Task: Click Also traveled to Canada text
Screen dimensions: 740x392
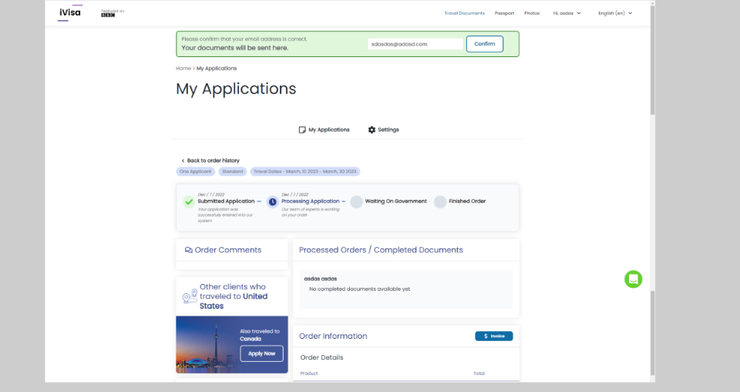Action: pos(260,335)
